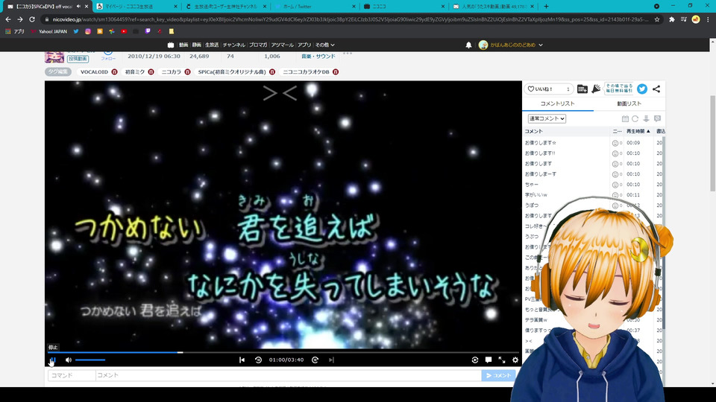
Task: Open the 通常コメント dropdown
Action: point(547,118)
